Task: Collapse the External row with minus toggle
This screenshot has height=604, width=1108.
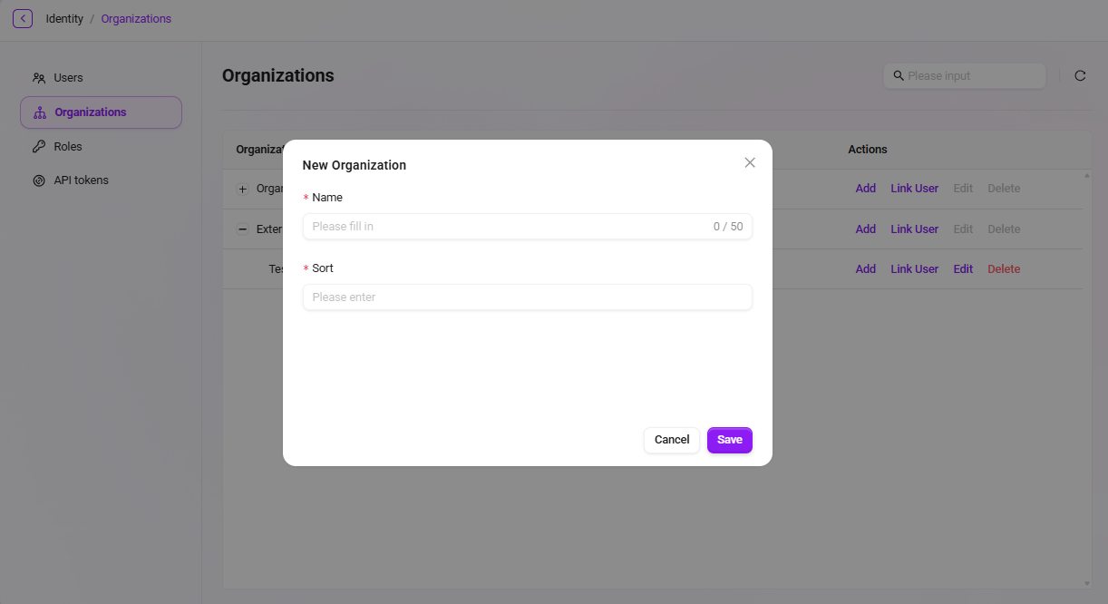Action: pyautogui.click(x=242, y=229)
